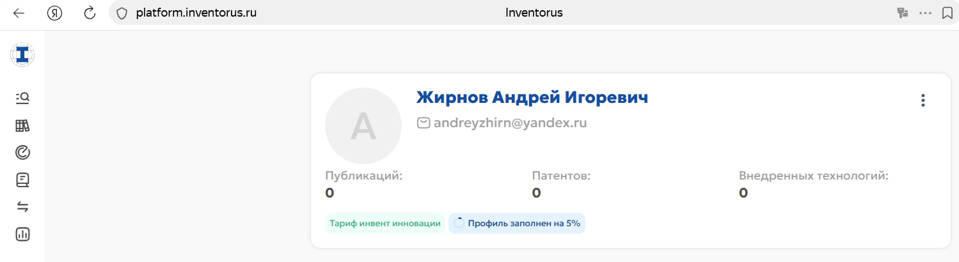Click 'Профиль заполнен на 5%' progress badge
This screenshot has width=959, height=262.
517,224
